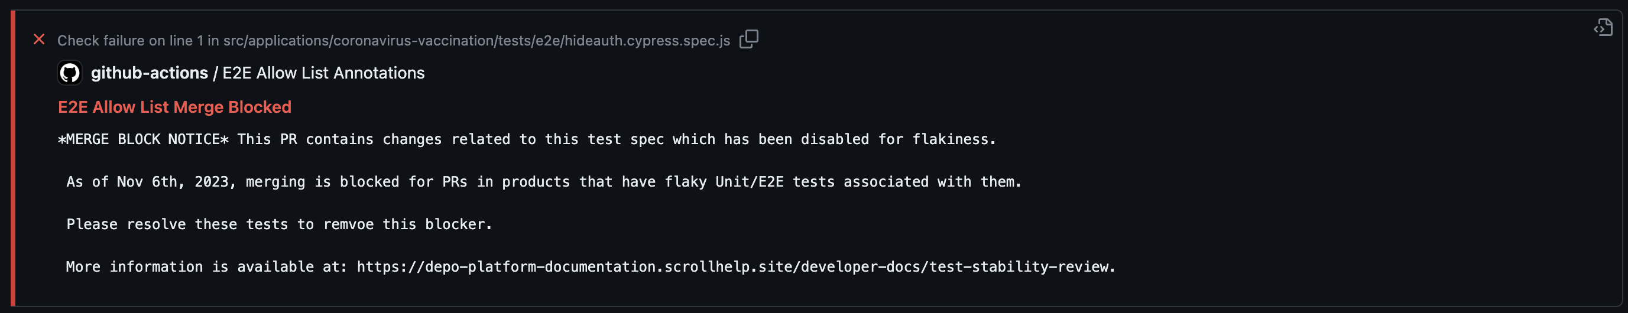1628x313 pixels.
Task: Click the "Unit/E2E tests" text
Action: pyautogui.click(x=775, y=182)
